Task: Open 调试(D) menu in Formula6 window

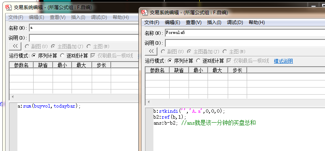Action: [235, 22]
